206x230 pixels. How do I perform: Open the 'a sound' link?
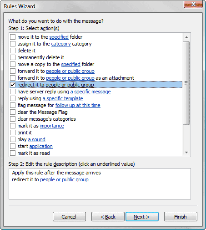(x=37, y=139)
